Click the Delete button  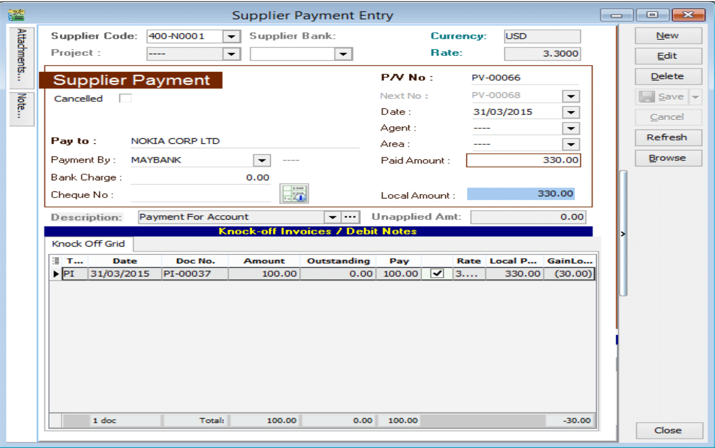[668, 76]
